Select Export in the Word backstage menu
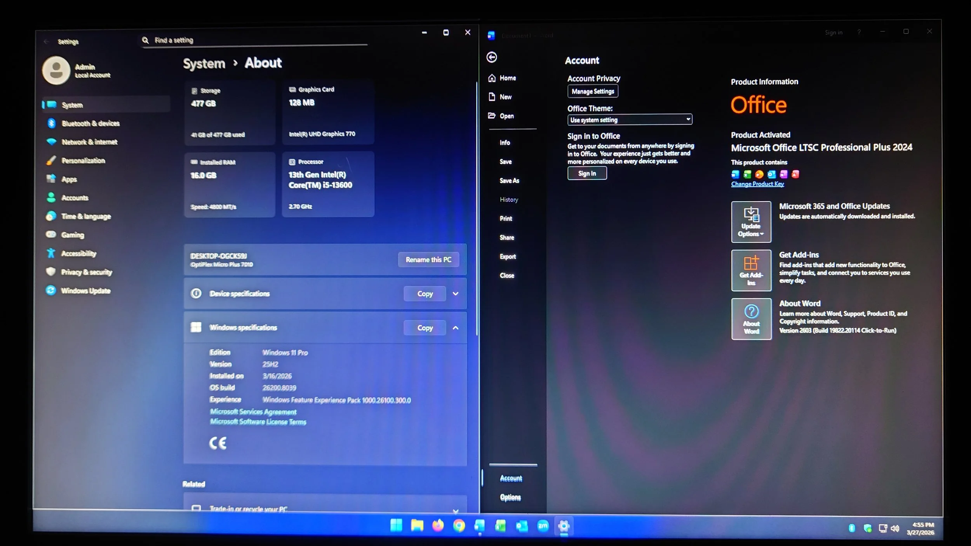This screenshot has height=546, width=971. click(508, 257)
